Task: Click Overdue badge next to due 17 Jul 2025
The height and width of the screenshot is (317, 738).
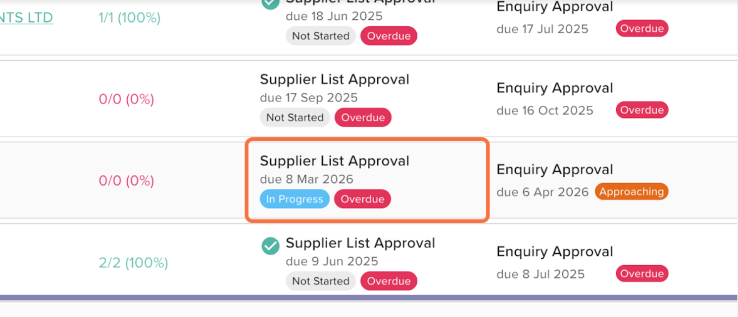Action: point(641,29)
